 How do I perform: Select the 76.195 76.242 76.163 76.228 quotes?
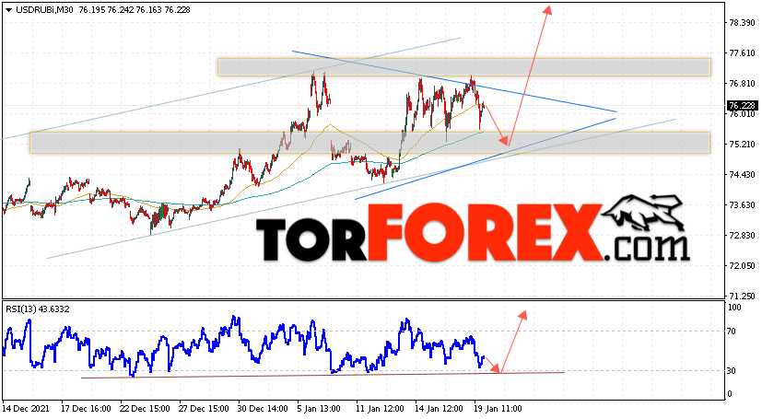pos(135,10)
